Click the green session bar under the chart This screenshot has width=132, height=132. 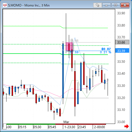[31, 124]
